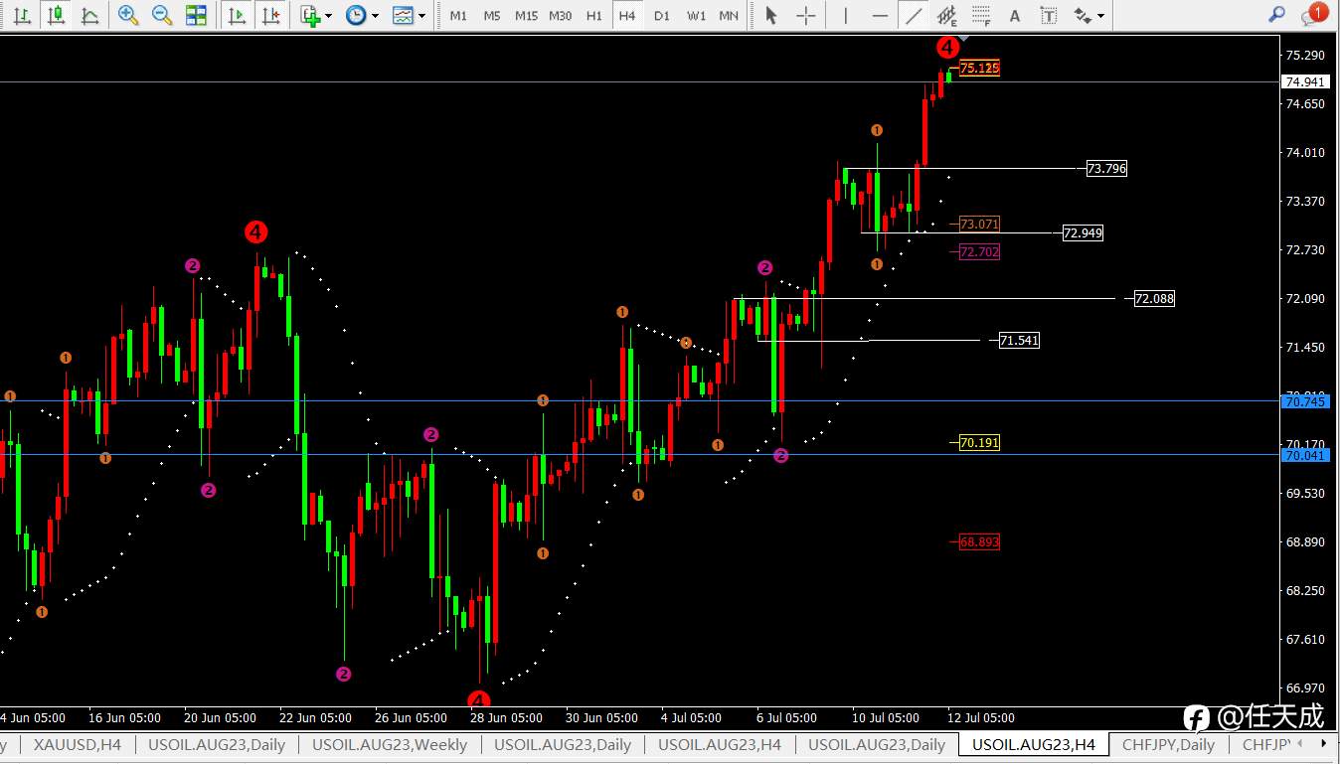The width and height of the screenshot is (1340, 764).
Task: Switch to the M5 timeframe
Action: click(x=492, y=16)
